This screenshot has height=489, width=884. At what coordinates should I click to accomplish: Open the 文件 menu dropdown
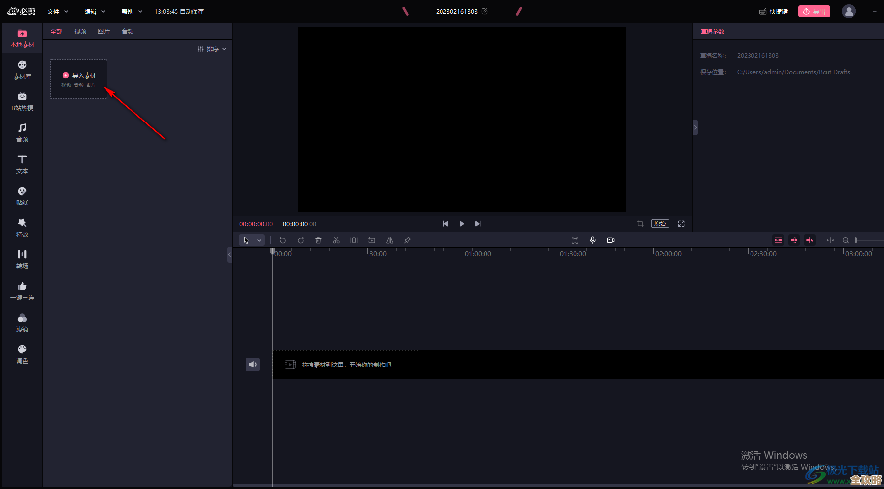(x=57, y=11)
